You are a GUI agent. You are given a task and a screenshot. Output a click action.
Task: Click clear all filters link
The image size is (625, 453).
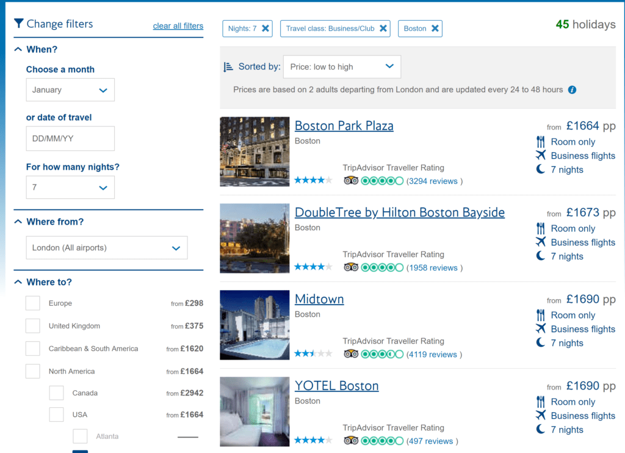coord(178,26)
